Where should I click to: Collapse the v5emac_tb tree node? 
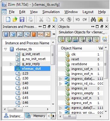coord(6,49)
